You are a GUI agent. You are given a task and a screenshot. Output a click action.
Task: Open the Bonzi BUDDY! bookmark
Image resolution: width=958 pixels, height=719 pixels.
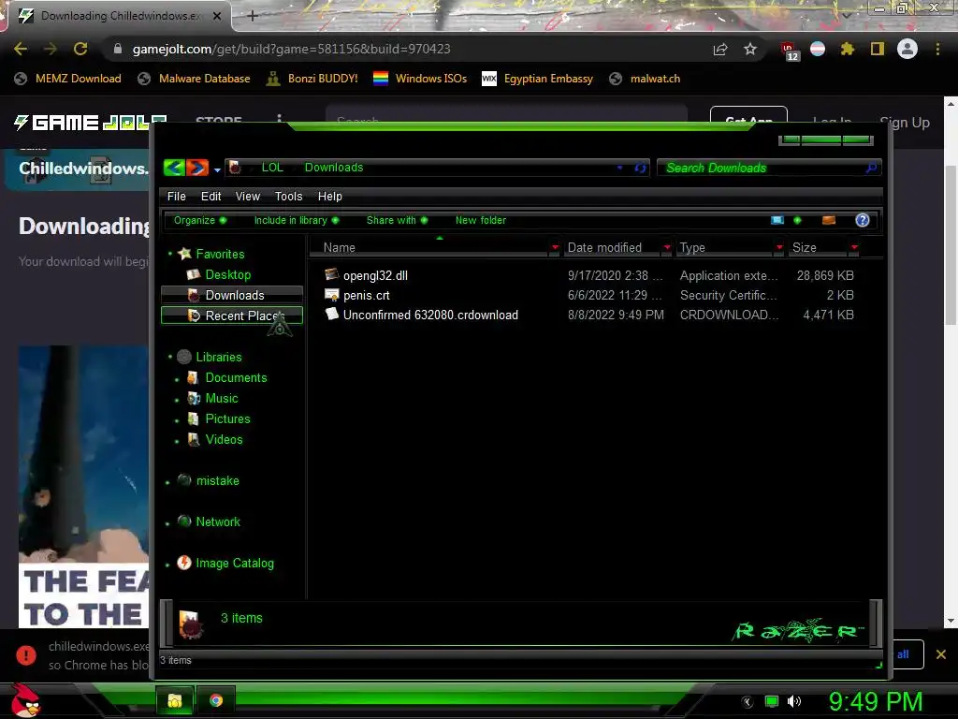point(312,79)
